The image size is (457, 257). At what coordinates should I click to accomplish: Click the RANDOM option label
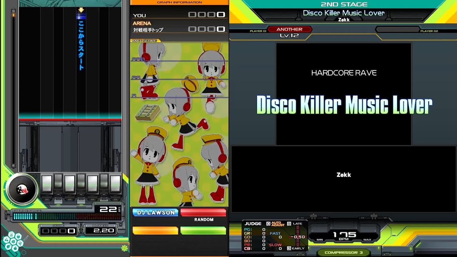click(x=204, y=220)
